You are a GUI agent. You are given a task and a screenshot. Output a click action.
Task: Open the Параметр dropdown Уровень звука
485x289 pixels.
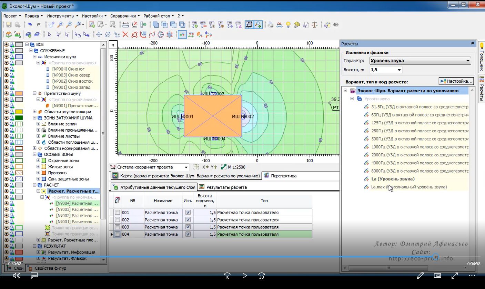420,61
